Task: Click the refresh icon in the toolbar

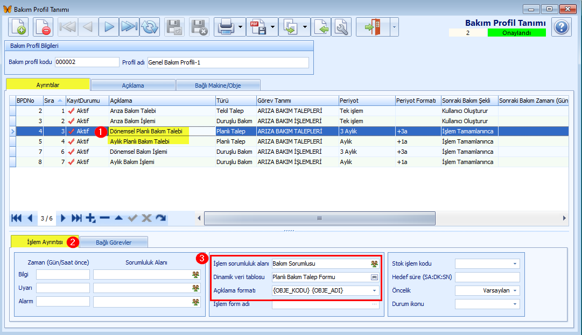Action: pyautogui.click(x=150, y=27)
